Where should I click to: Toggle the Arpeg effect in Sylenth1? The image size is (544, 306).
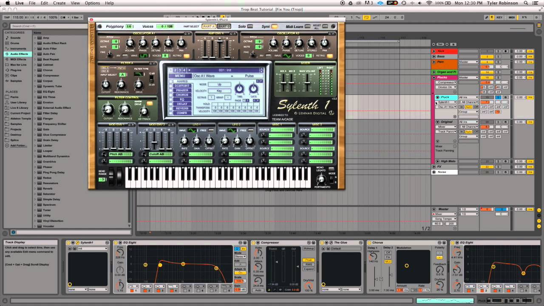point(171,81)
